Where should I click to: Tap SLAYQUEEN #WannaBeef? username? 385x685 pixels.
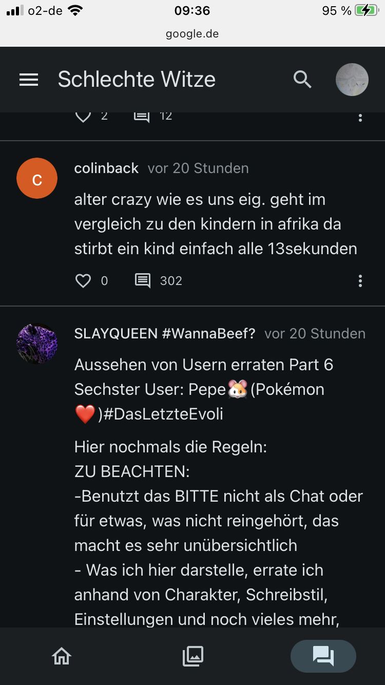[x=165, y=334]
